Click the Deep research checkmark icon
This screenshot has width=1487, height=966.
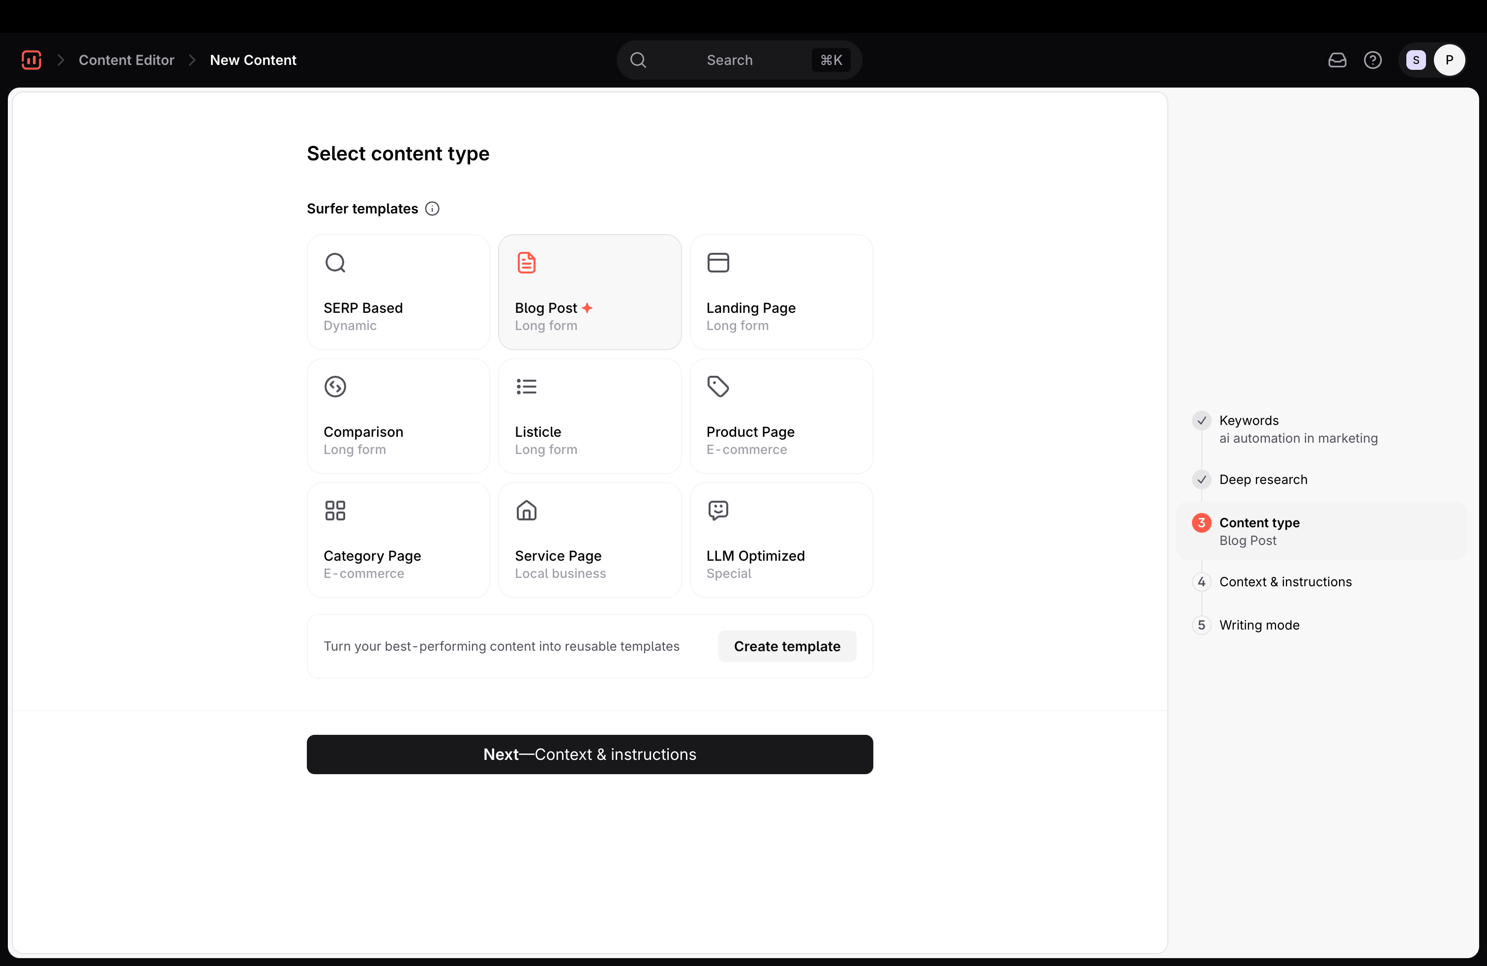pyautogui.click(x=1201, y=479)
